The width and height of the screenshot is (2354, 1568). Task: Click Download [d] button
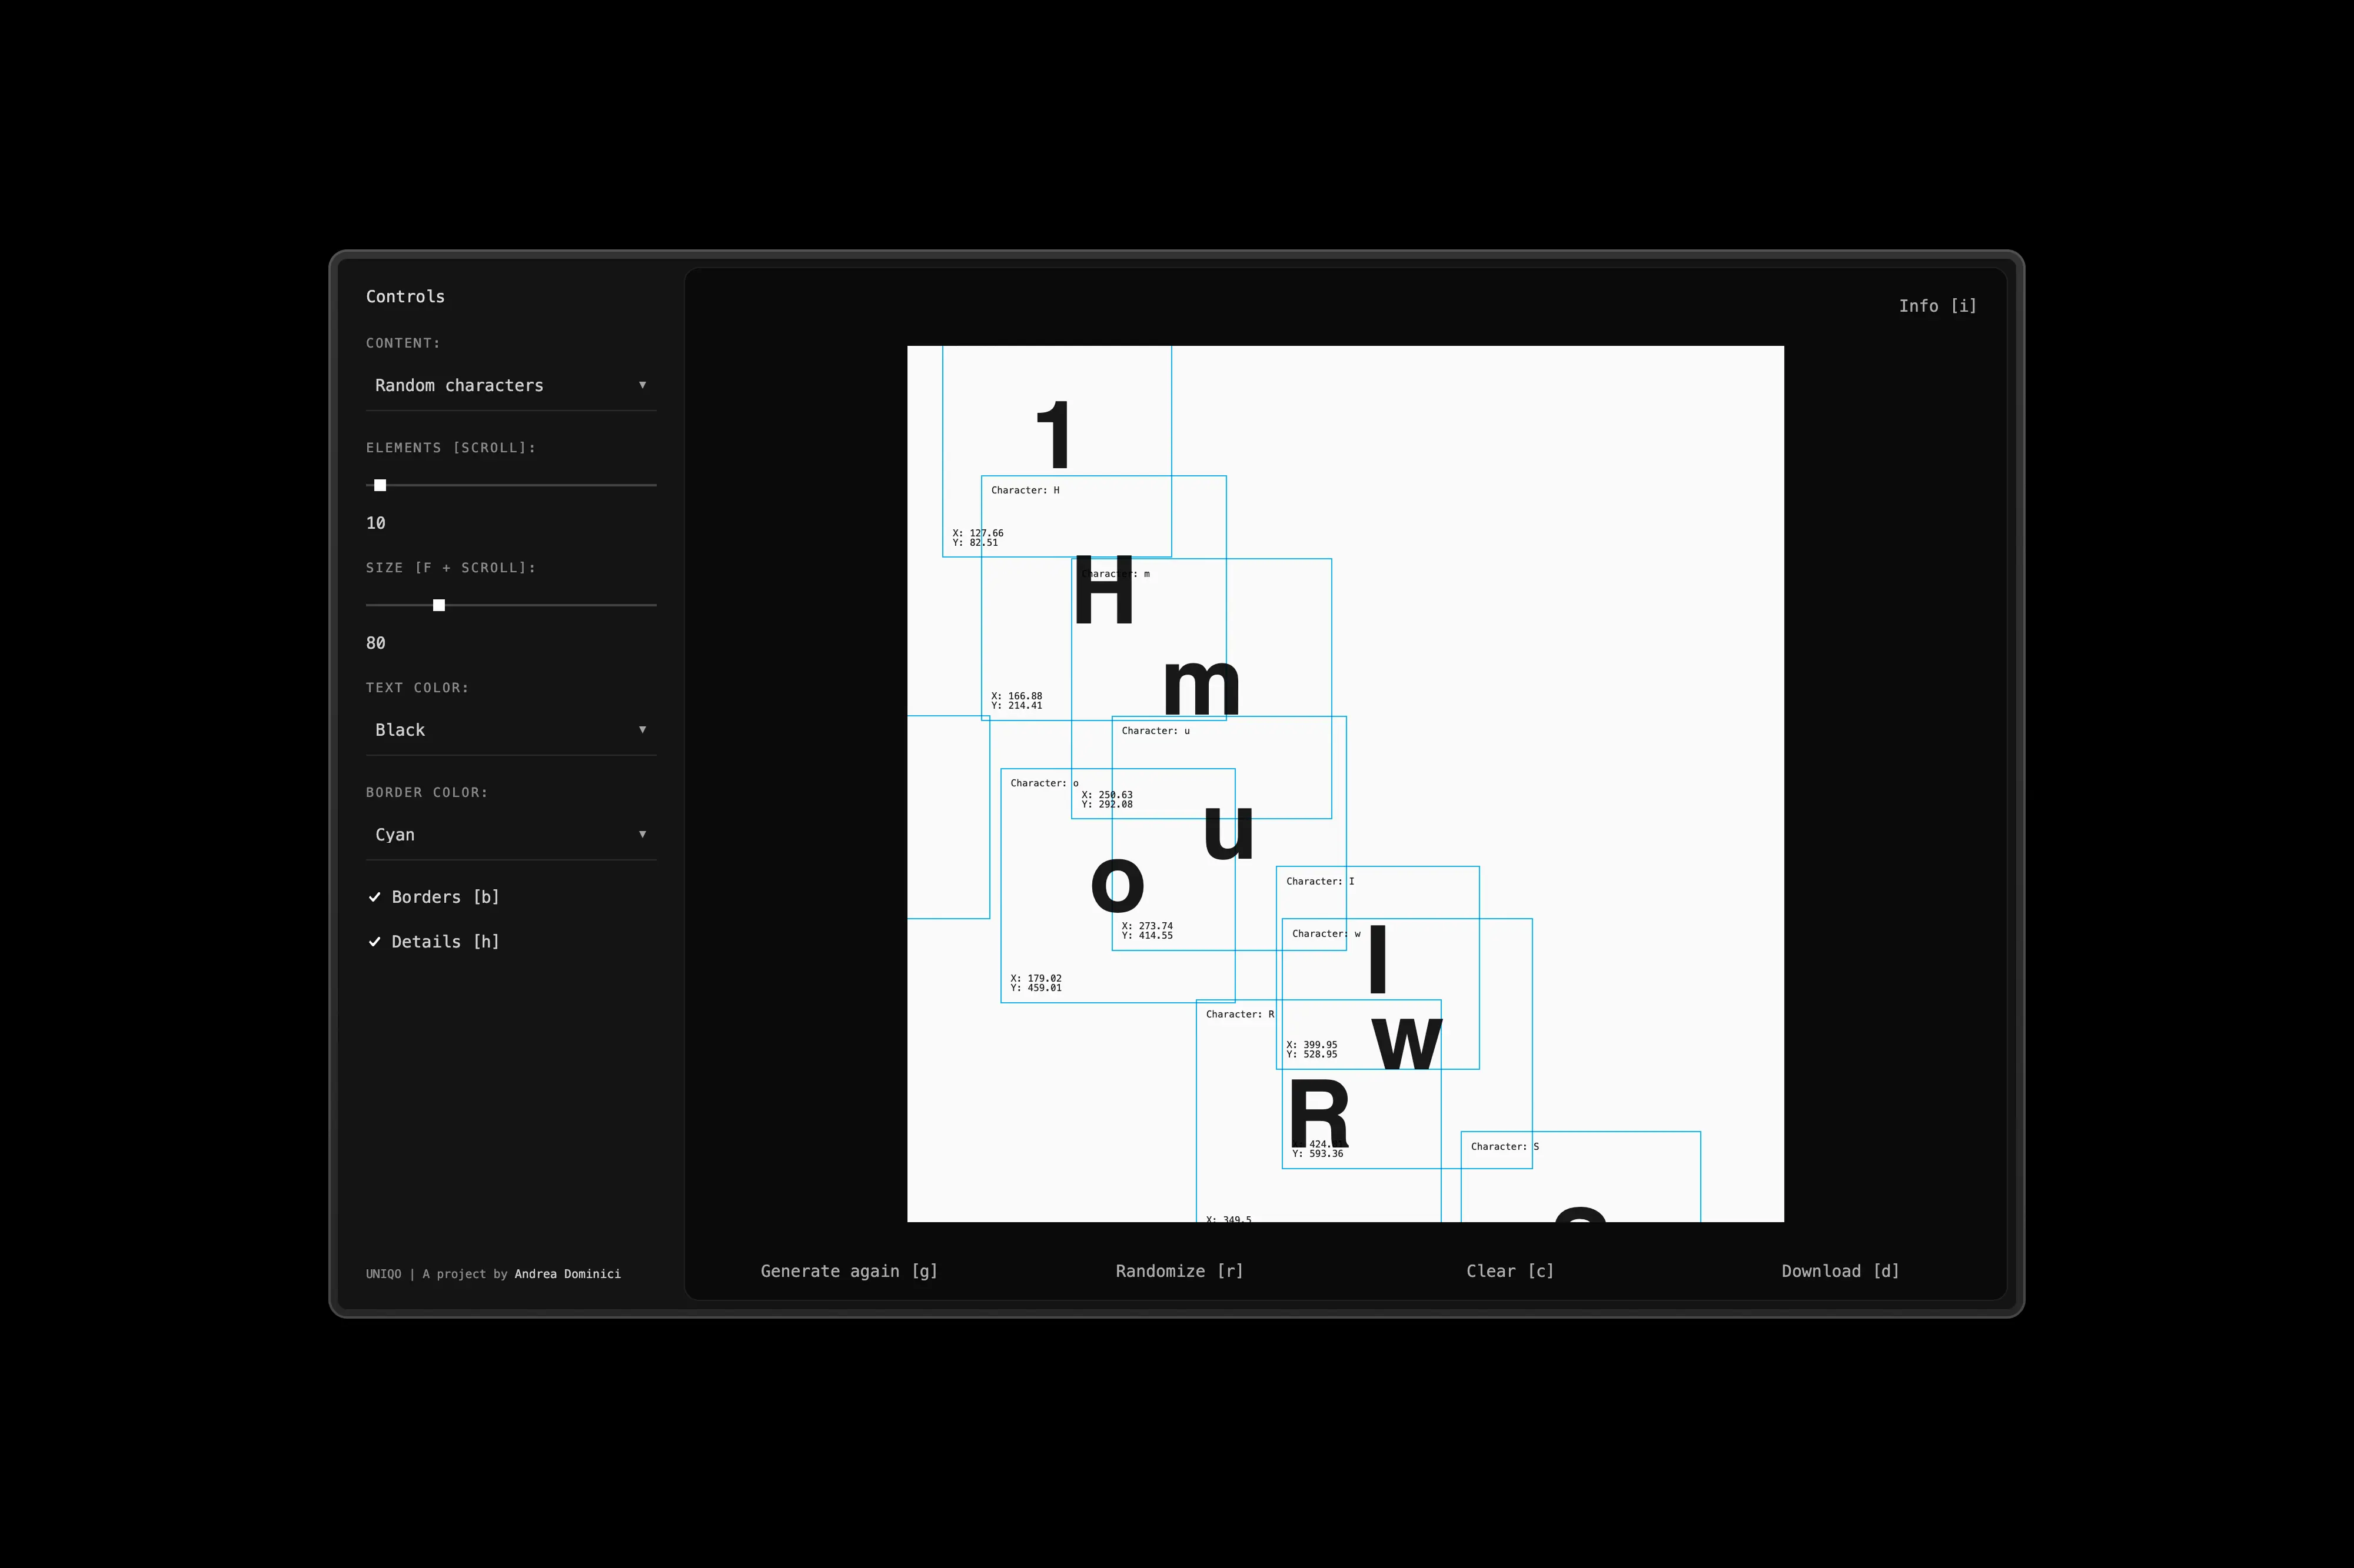(x=1840, y=1271)
